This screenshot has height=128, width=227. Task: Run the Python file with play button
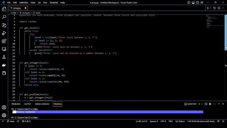208,8
